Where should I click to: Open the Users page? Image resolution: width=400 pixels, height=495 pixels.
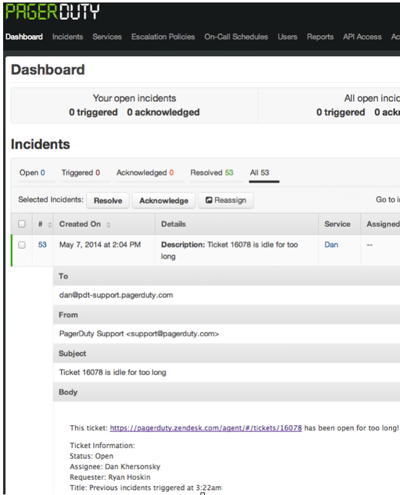tap(287, 37)
